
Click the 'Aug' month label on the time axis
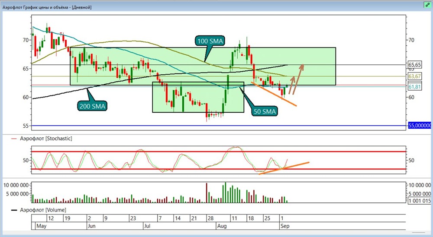(x=222, y=226)
